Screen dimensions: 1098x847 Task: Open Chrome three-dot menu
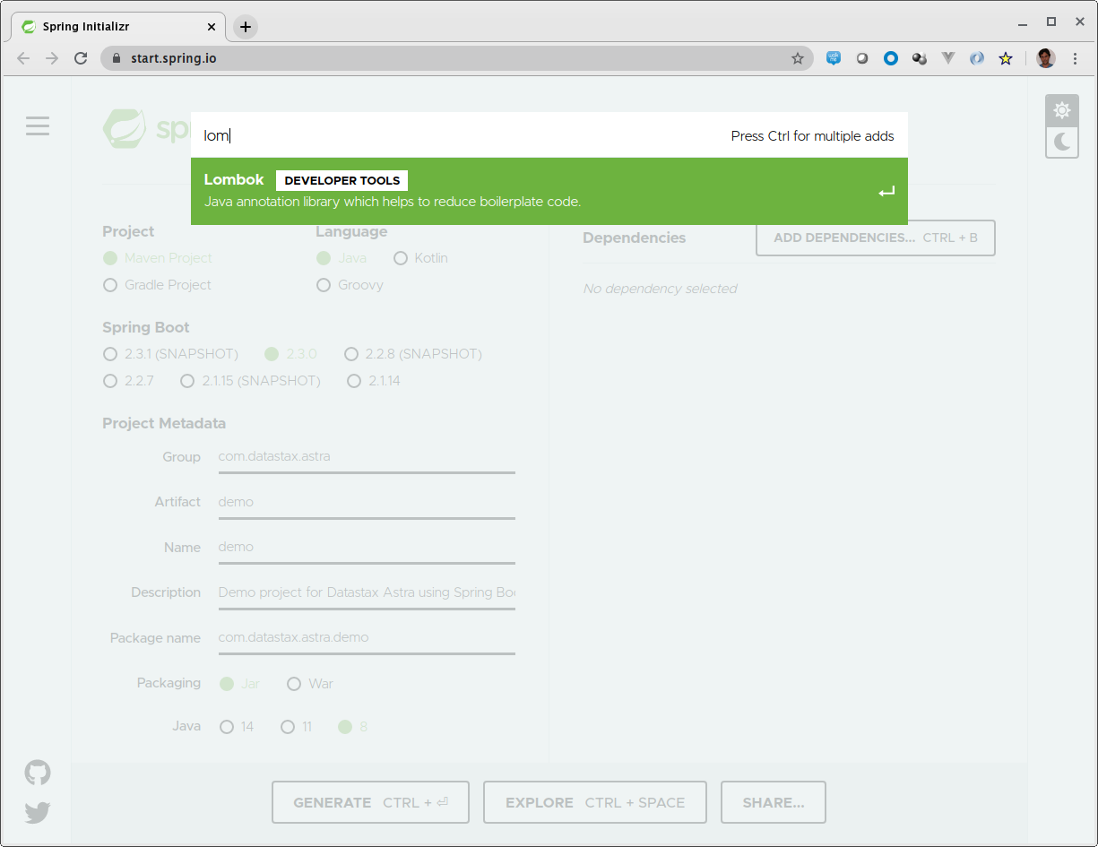[x=1075, y=58]
